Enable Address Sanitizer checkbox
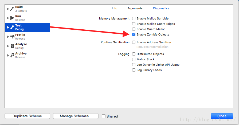The width and height of the screenshot is (239, 125). pyautogui.click(x=134, y=42)
